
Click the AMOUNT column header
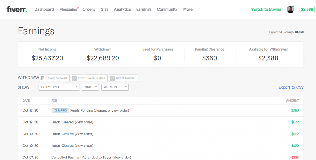pos(293,100)
